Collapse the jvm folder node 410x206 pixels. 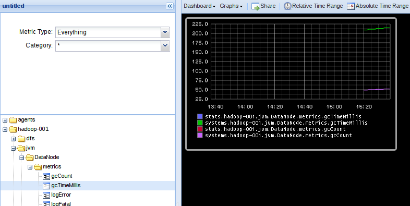(14, 149)
